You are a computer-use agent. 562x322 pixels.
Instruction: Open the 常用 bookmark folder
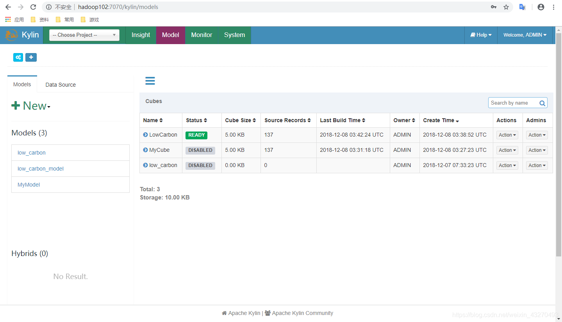pos(65,20)
